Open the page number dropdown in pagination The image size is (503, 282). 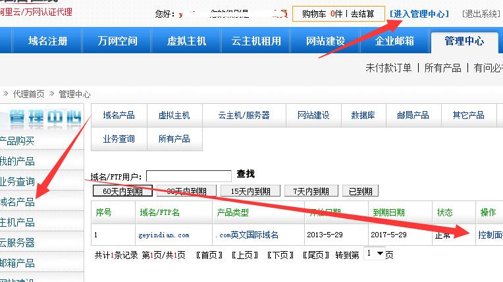click(373, 254)
